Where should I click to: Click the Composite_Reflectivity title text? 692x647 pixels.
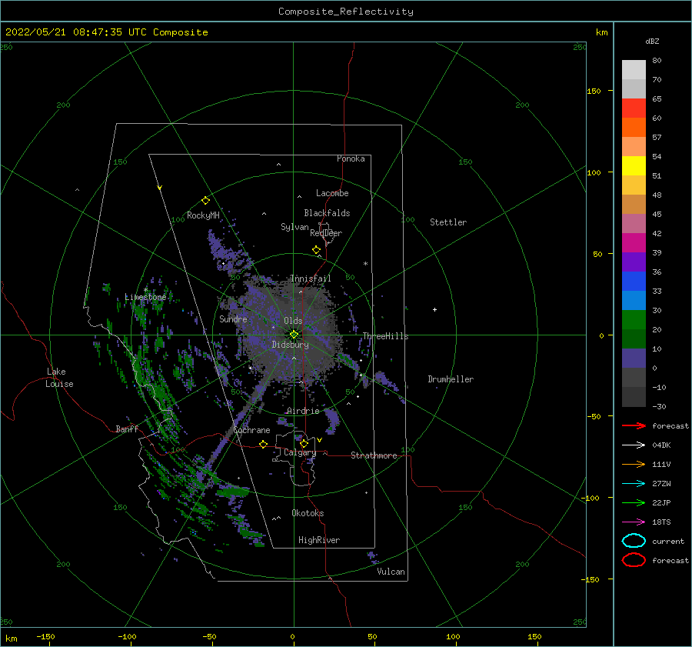[346, 12]
